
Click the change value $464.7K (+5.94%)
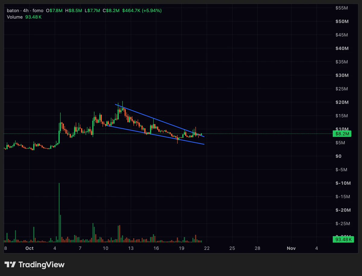coord(142,11)
